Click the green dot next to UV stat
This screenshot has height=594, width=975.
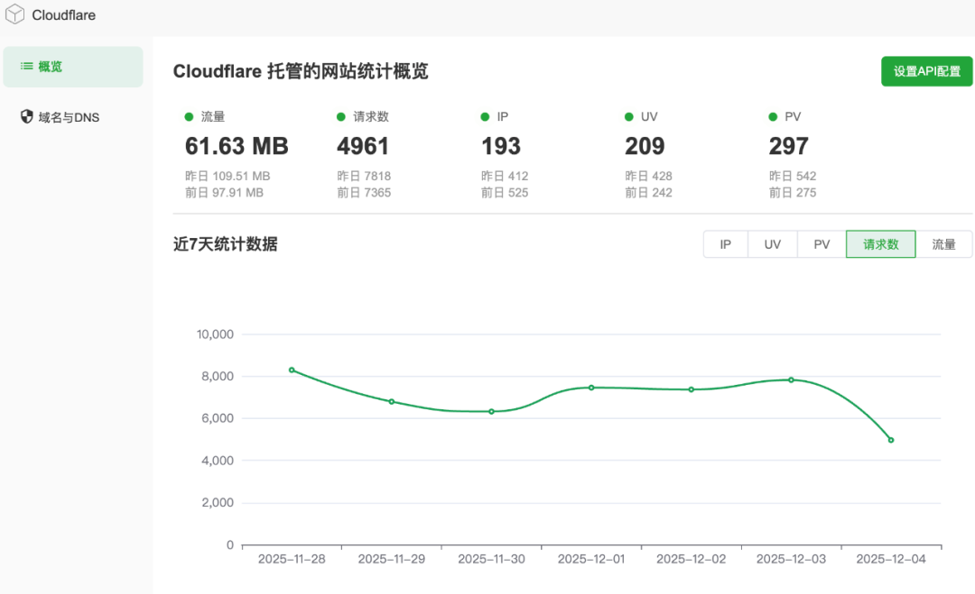click(628, 116)
